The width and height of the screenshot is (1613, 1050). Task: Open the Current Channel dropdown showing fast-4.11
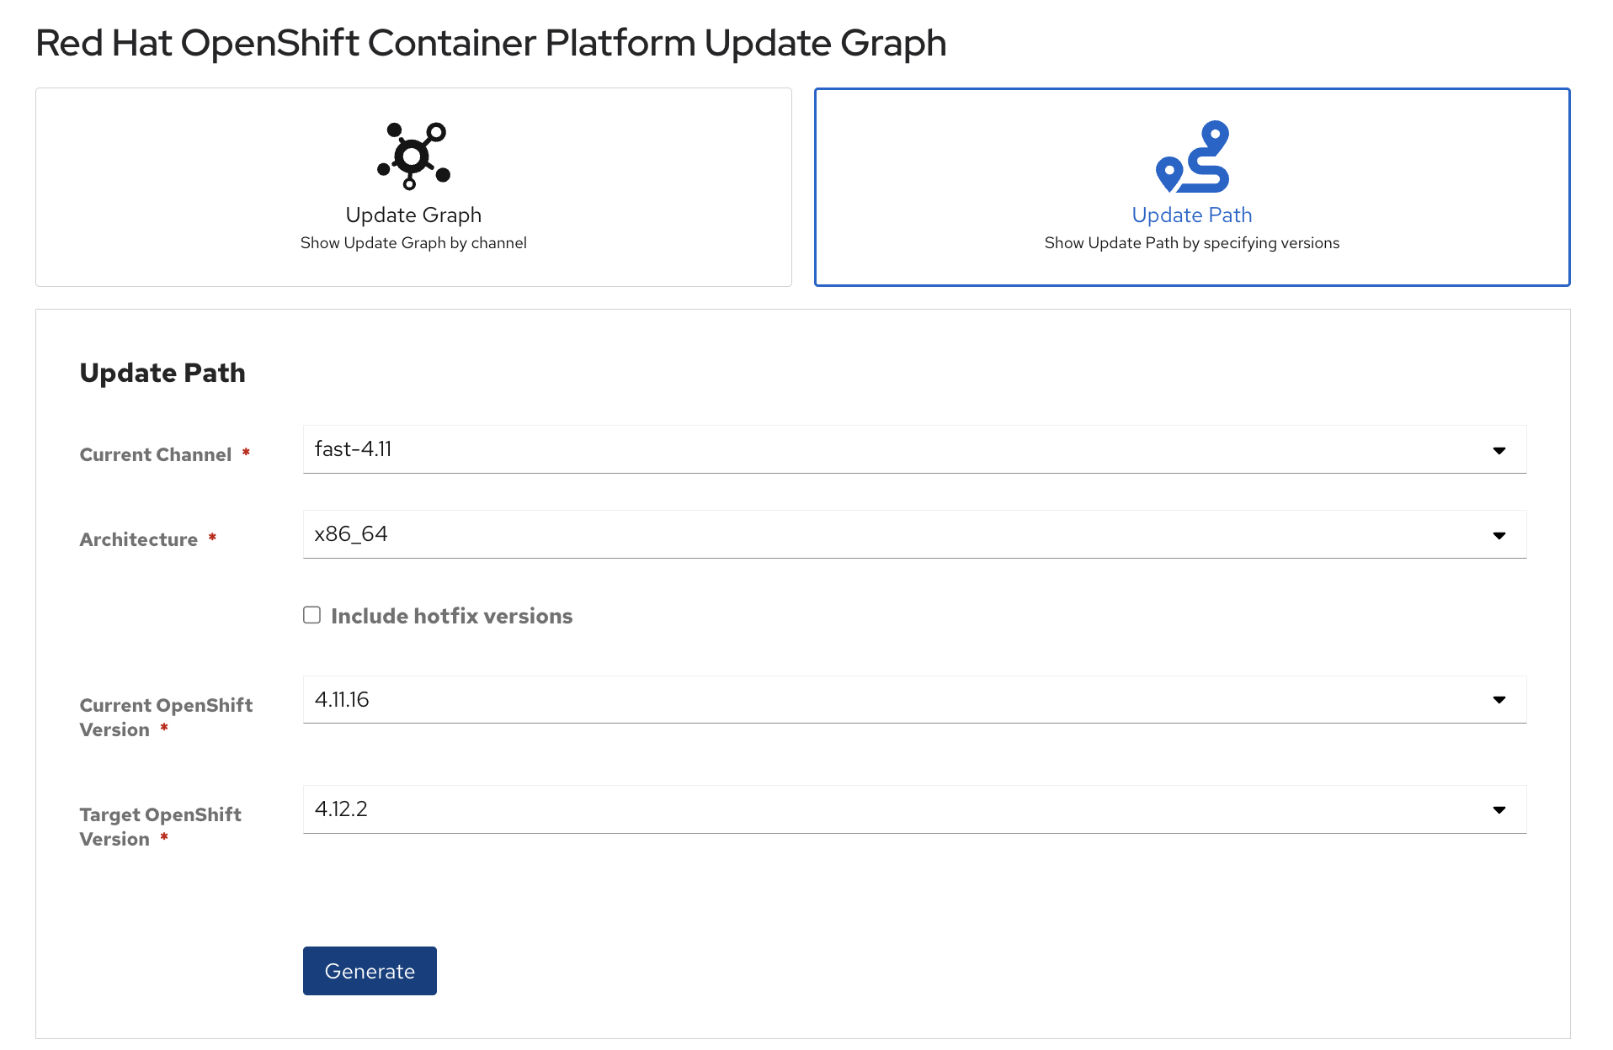[914, 449]
